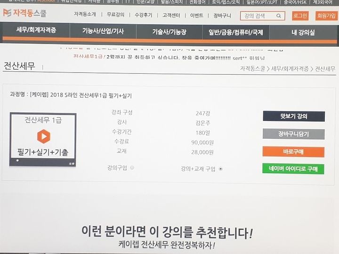Open the 기능사/산업/기사 tab

(x=103, y=31)
